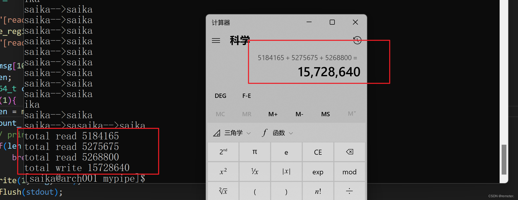This screenshot has height=200, width=518.
Task: Toggle the 2nd function key
Action: click(x=223, y=152)
